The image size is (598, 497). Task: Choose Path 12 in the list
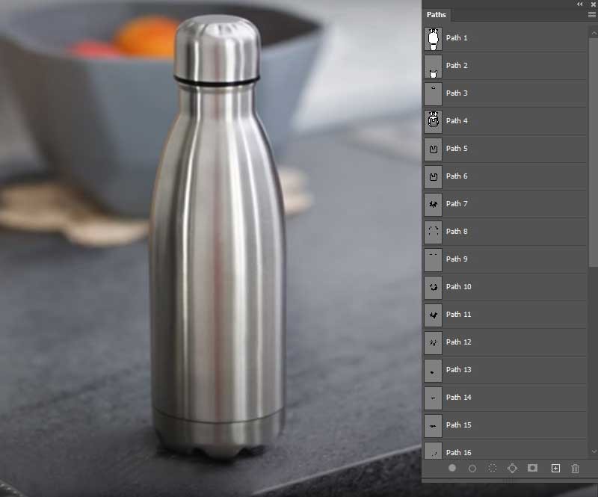458,342
